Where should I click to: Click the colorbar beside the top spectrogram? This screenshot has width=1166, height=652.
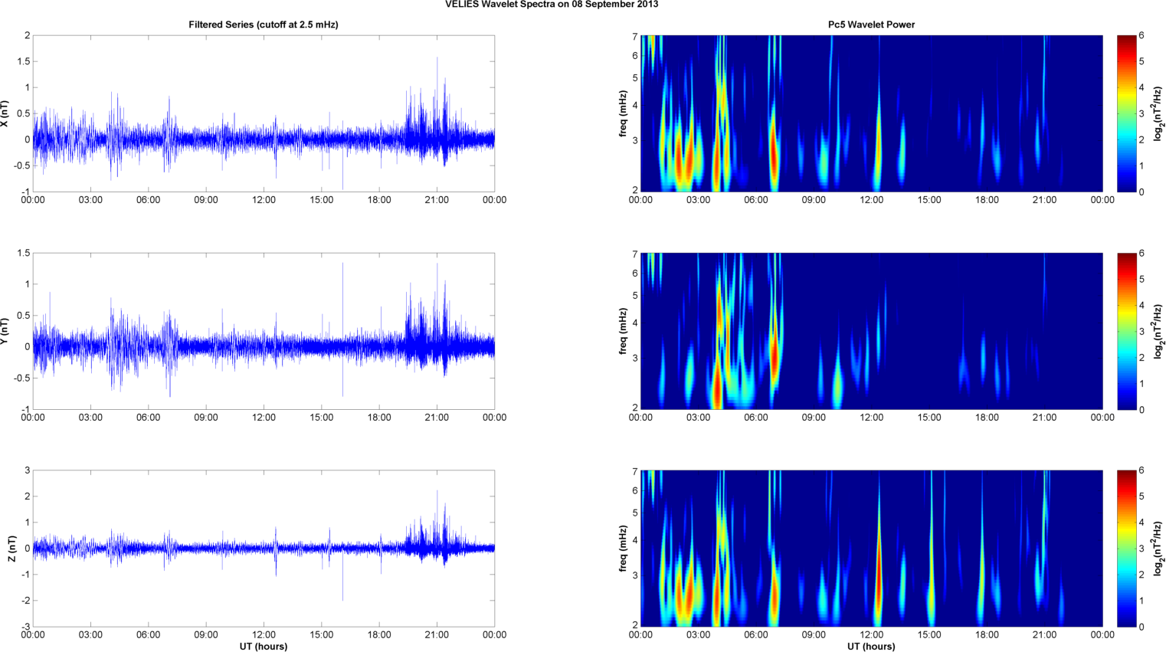[1126, 113]
